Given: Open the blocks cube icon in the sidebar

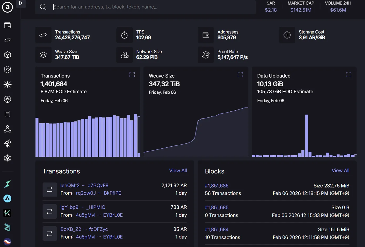Looking at the screenshot, I should tap(8, 55).
